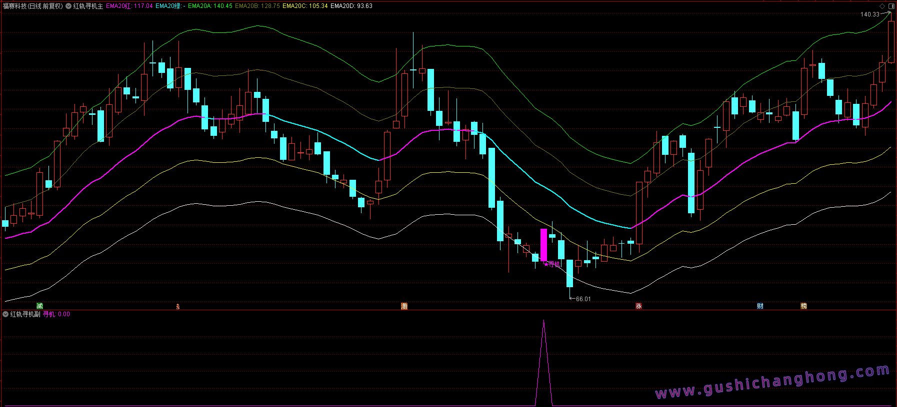The image size is (897, 407).
Task: Click the EMA20D: 93.63 legend value
Action: tap(351, 6)
